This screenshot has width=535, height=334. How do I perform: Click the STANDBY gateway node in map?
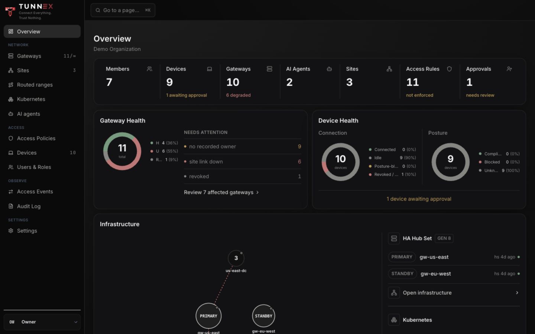tap(264, 316)
